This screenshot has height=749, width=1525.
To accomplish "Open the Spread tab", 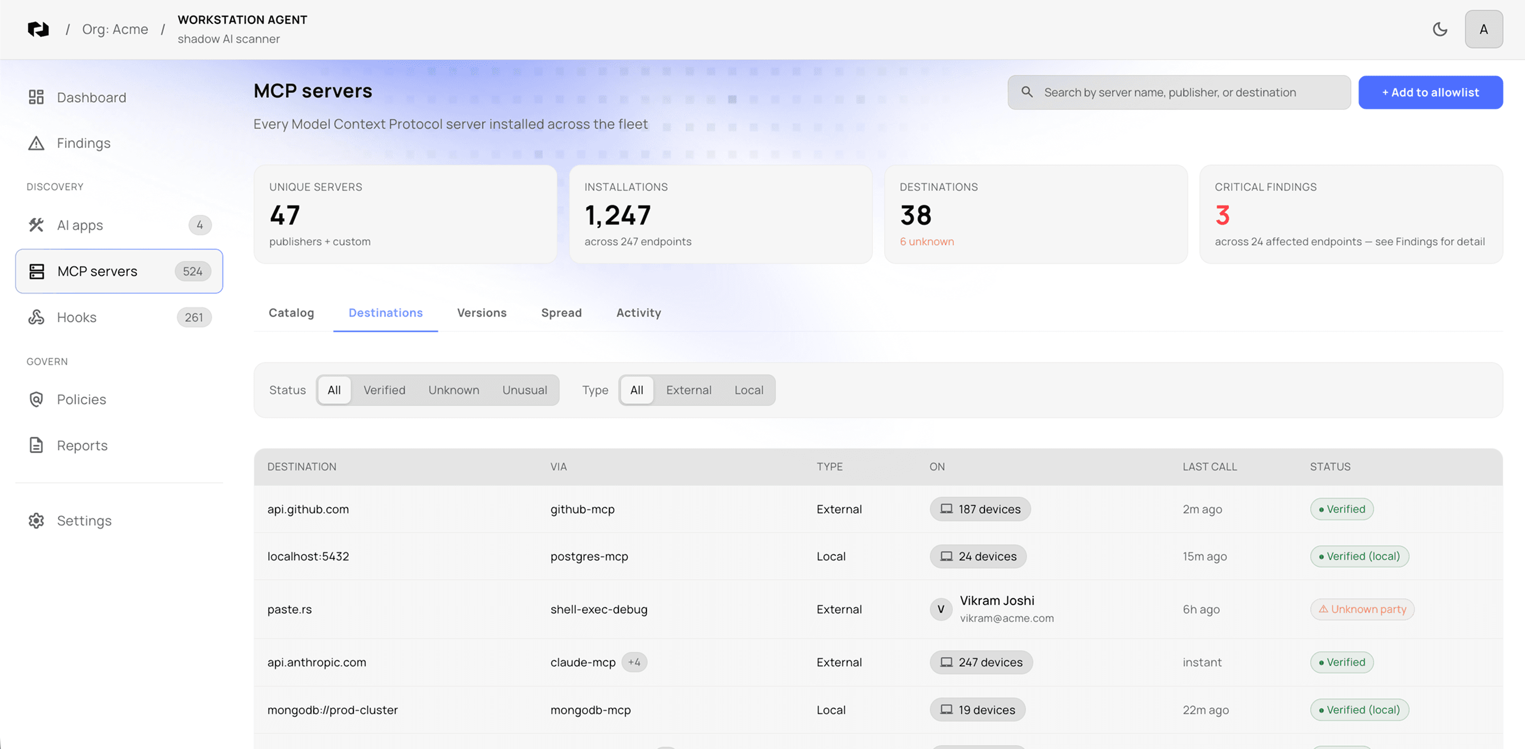I will point(561,313).
